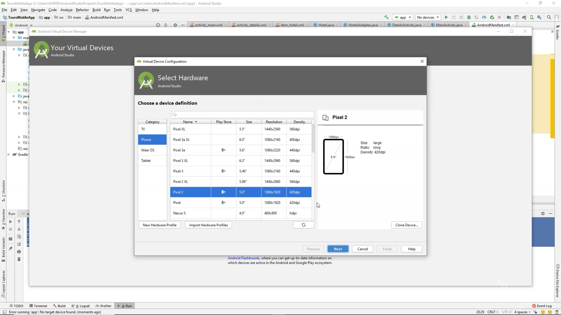The image size is (561, 315).
Task: Open the AVD Manager toolbar icon
Action: pyautogui.click(x=532, y=17)
